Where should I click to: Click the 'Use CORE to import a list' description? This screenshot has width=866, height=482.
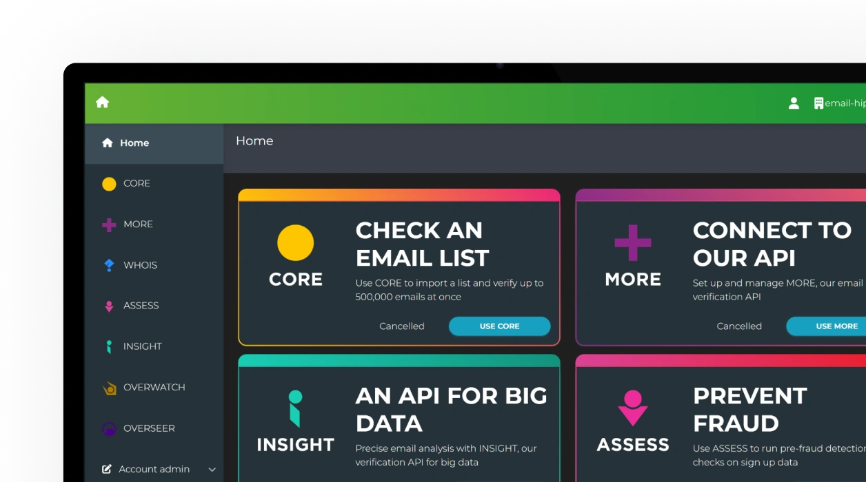click(x=450, y=290)
